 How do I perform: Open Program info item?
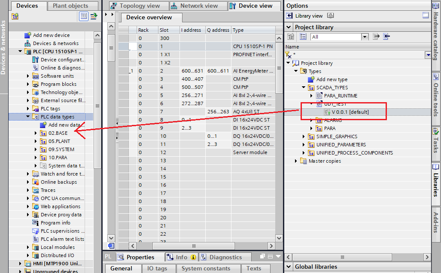55,223
